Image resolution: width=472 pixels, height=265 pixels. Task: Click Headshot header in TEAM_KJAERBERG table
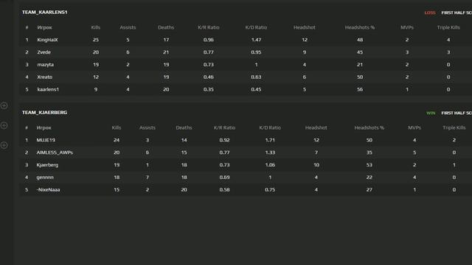(x=316, y=127)
